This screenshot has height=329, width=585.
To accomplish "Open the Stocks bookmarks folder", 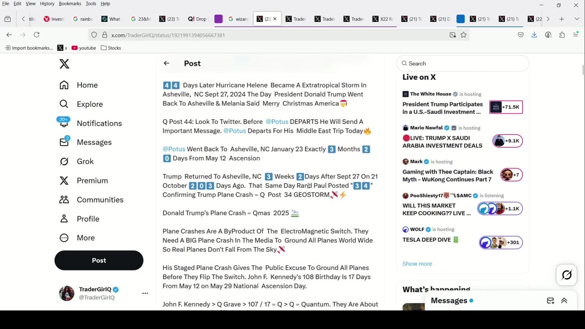I will click(111, 48).
